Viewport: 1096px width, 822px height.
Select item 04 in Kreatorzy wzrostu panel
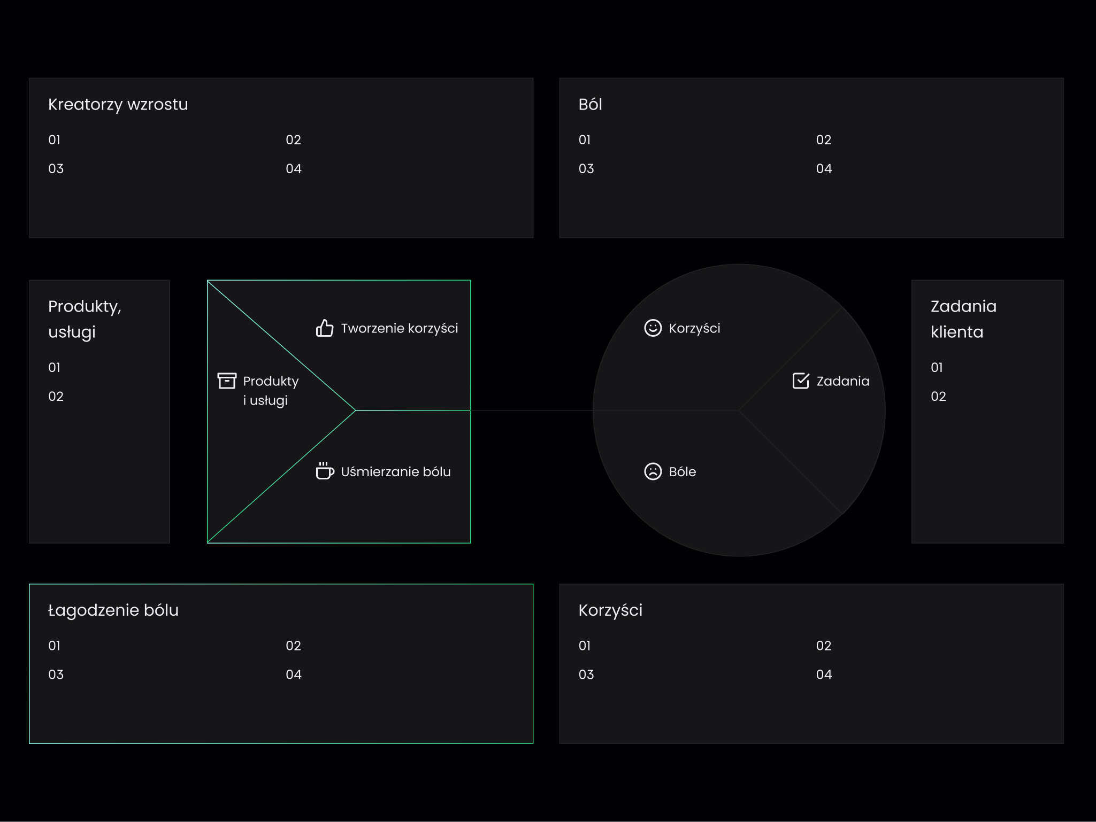(x=293, y=169)
